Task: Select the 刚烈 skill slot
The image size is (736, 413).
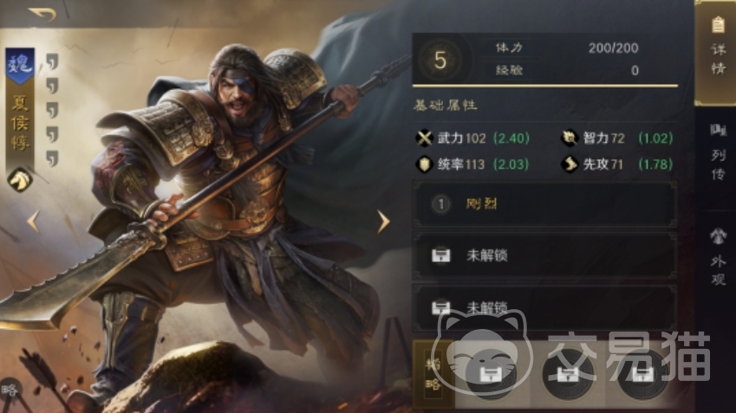Action: [544, 204]
